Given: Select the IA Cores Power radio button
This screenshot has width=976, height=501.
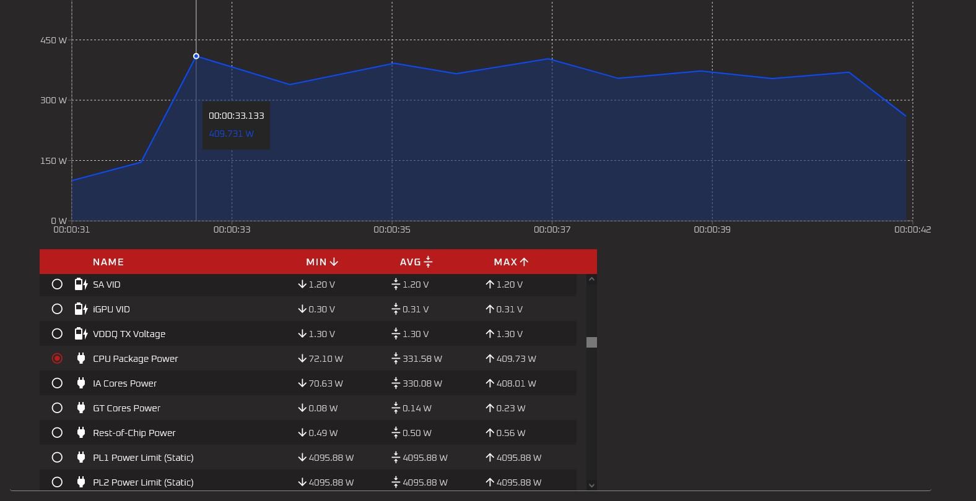Looking at the screenshot, I should coord(57,383).
